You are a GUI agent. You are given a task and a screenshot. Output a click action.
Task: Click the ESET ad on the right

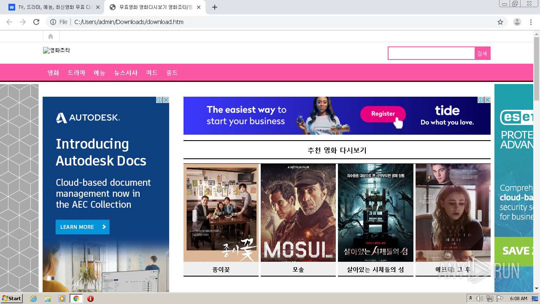pyautogui.click(x=514, y=188)
